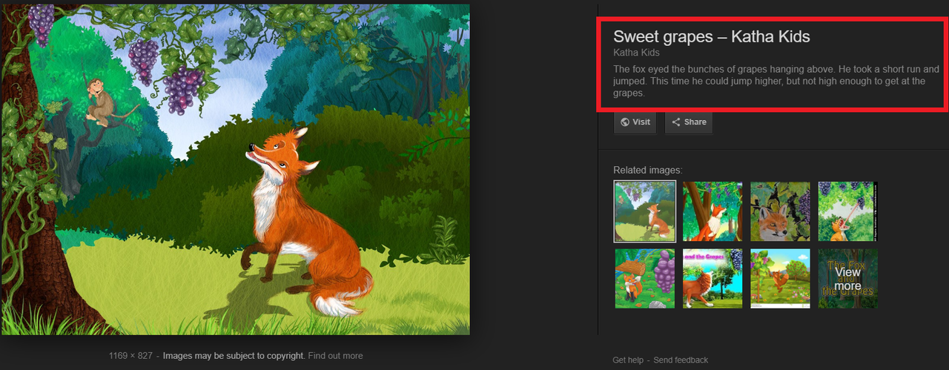Click the globe icon on Visit

pyautogui.click(x=625, y=122)
